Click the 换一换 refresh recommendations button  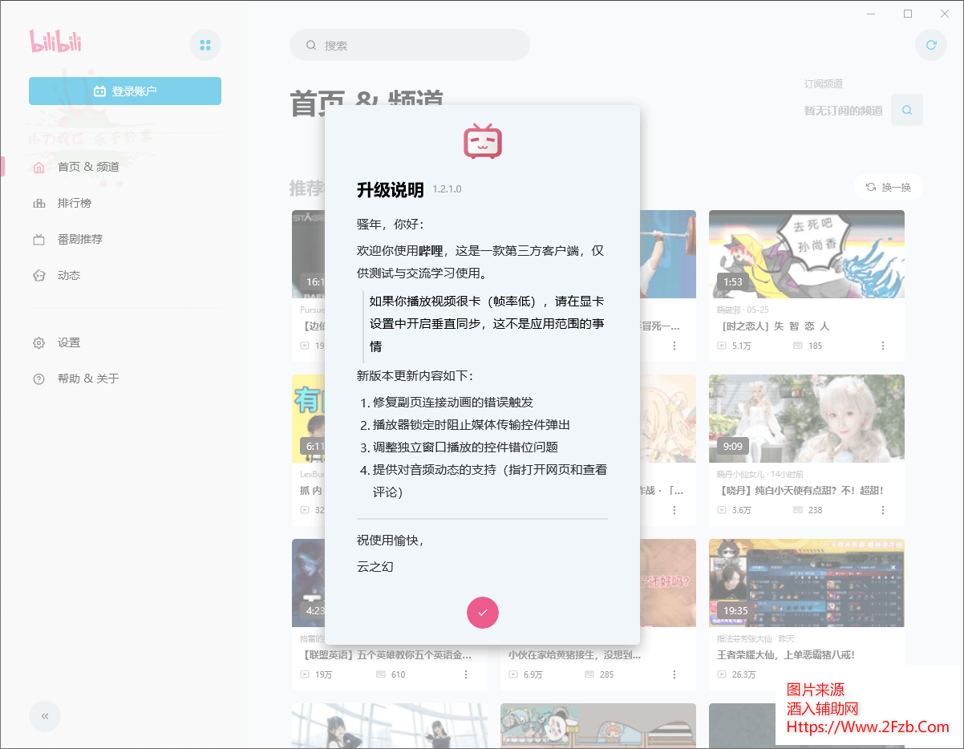pyautogui.click(x=888, y=187)
